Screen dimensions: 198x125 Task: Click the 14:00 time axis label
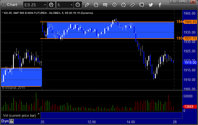point(131,122)
